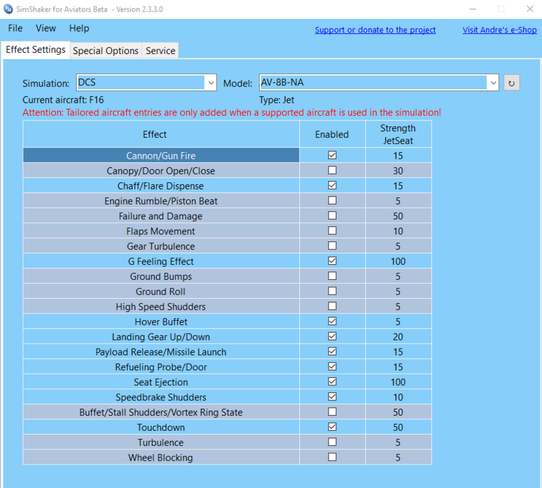542x488 pixels.
Task: Select the Seat Ejection effect name
Action: 161,382
